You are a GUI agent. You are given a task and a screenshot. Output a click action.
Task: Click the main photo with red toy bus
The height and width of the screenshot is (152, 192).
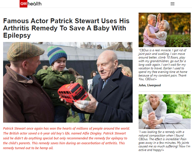pyautogui.click(x=68, y=82)
